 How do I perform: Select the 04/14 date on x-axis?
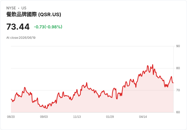(x=143, y=117)
